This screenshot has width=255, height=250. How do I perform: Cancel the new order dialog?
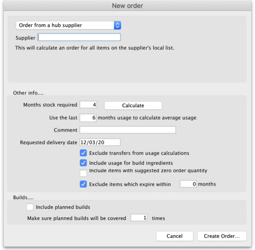[x=174, y=236]
